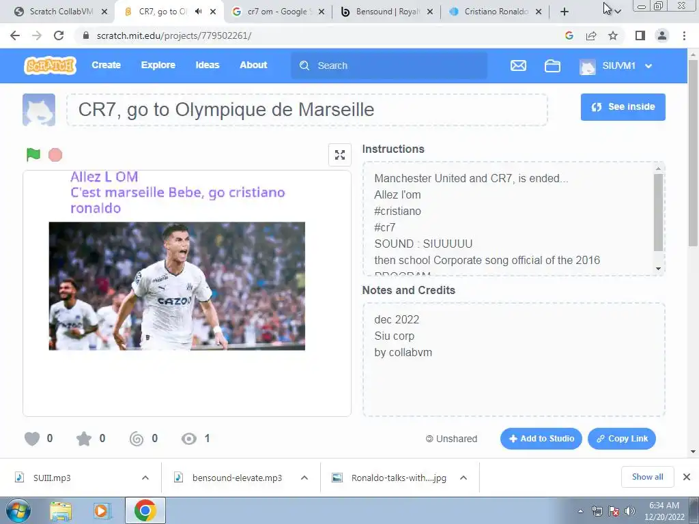The image size is (699, 524).
Task: Open the tab search chevron
Action: (617, 12)
